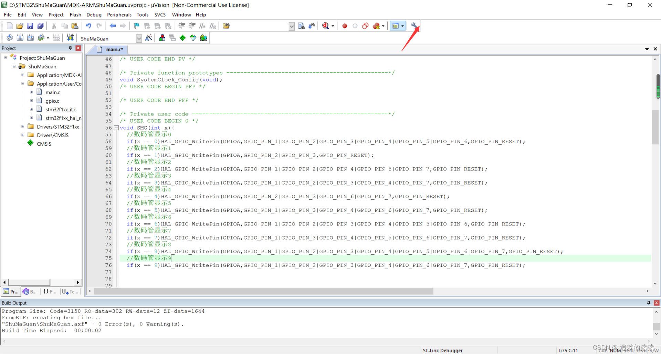
Task: Toggle auto-hide pin on Build Output panel
Action: click(649, 303)
